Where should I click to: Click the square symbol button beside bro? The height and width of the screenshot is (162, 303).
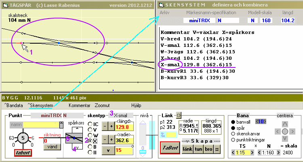pyautogui.click(x=217, y=149)
